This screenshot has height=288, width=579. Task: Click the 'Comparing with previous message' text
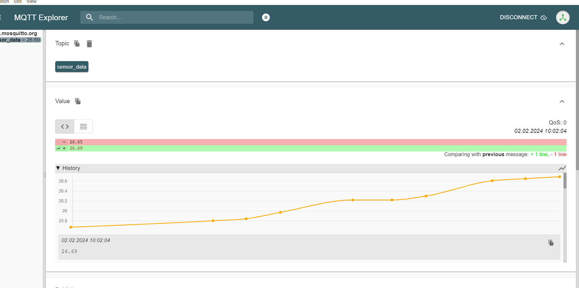tap(486, 155)
